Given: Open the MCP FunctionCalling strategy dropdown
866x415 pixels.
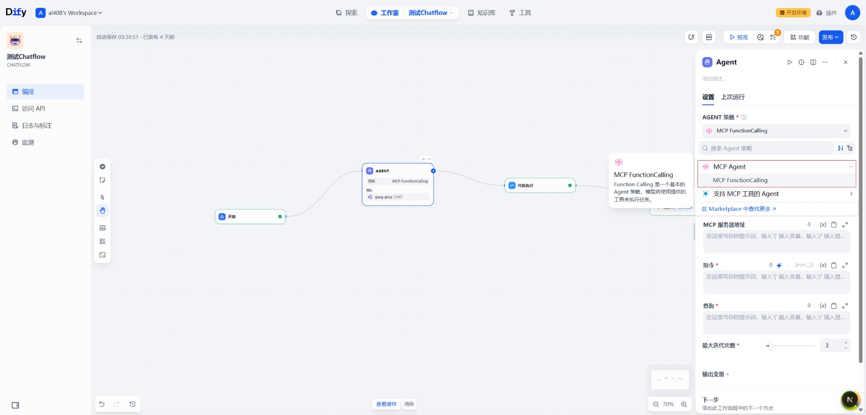Looking at the screenshot, I should pyautogui.click(x=776, y=131).
